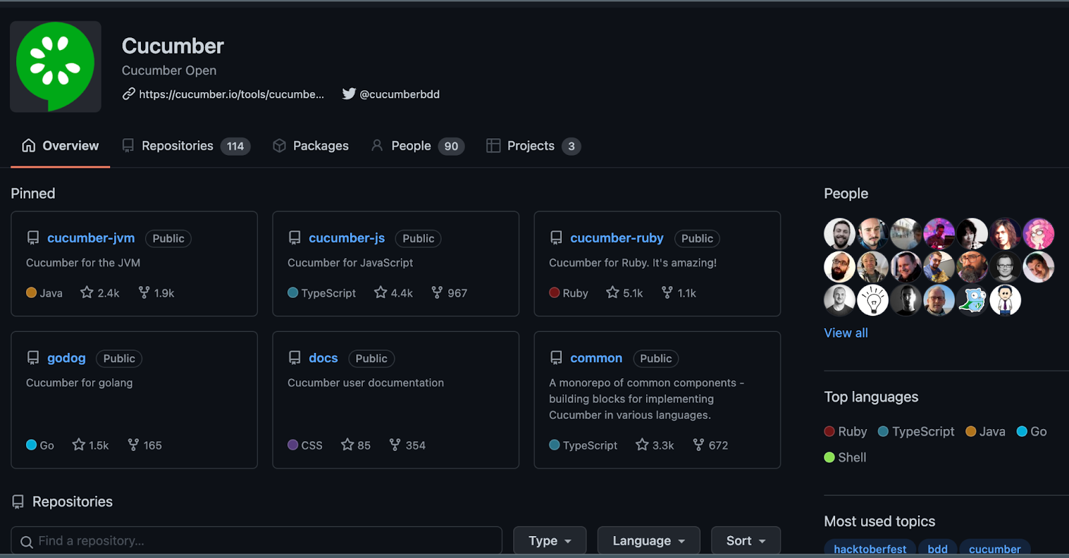
Task: Click the 'Cucumber Open' subtitle
Action: click(x=169, y=70)
